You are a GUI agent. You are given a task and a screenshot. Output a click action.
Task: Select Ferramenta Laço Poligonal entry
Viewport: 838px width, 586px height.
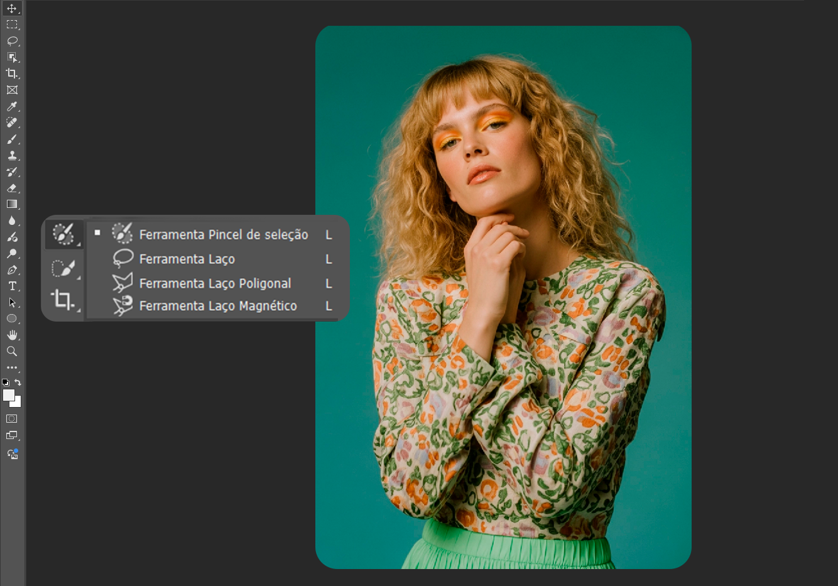coord(215,283)
